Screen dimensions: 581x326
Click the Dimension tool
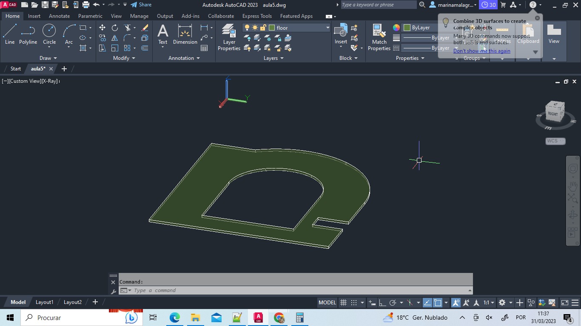point(185,34)
